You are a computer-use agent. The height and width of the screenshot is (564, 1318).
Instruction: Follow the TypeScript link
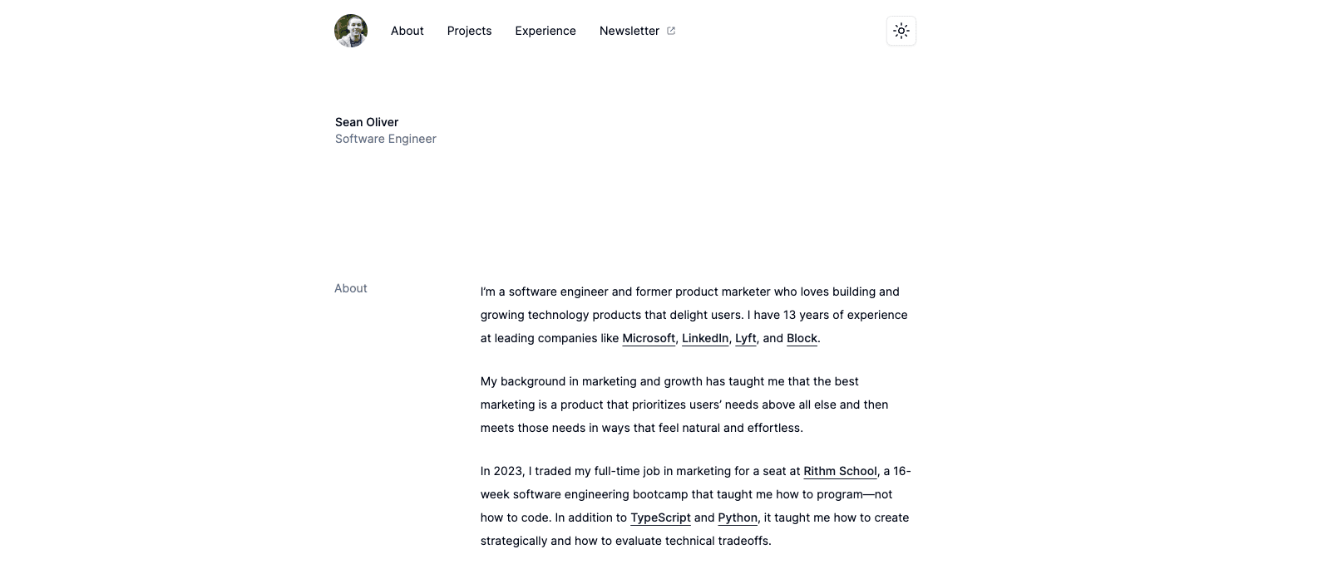660,517
